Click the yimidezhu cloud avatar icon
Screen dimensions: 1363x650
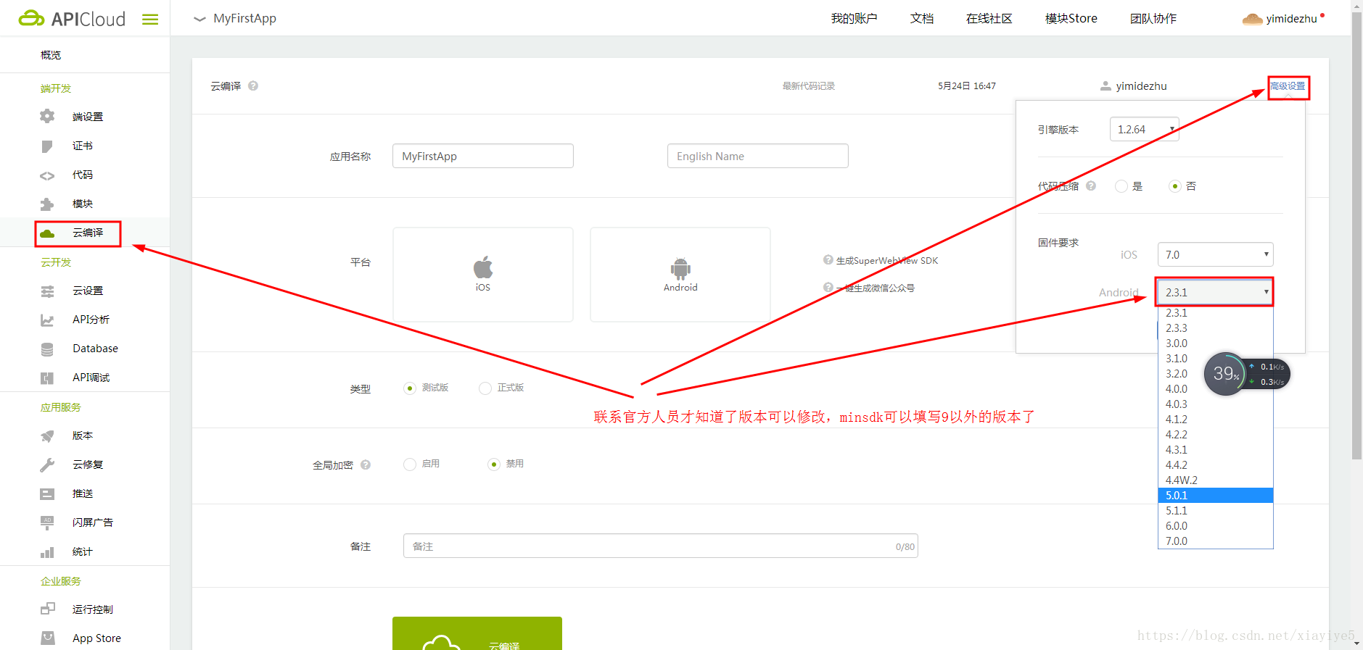1253,19
